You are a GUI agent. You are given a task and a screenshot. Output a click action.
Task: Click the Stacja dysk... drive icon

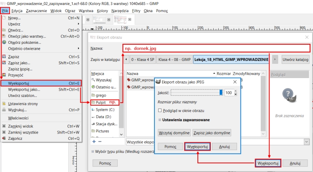coord(93,124)
